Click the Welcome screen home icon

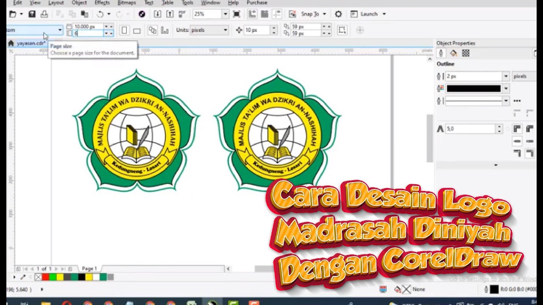[x=11, y=43]
